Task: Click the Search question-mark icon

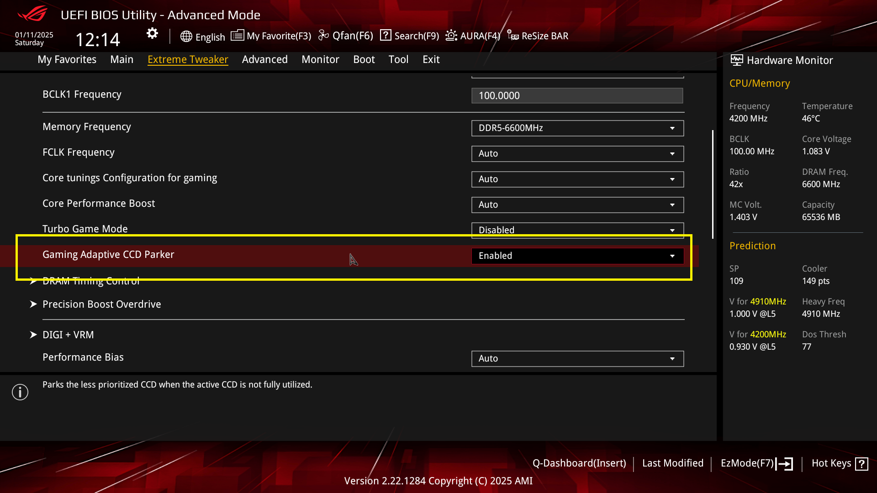Action: pyautogui.click(x=386, y=35)
